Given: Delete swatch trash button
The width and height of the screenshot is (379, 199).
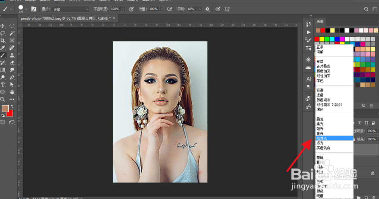Looking at the screenshot, I should [371, 106].
